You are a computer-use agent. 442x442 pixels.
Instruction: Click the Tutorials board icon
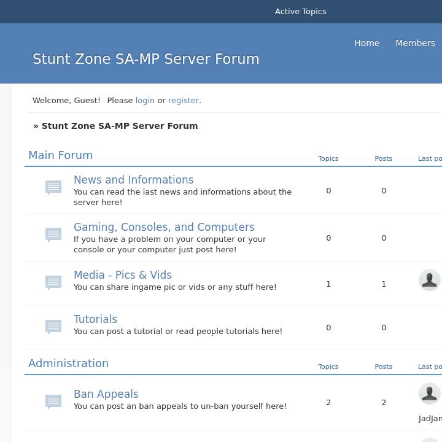[x=53, y=326]
